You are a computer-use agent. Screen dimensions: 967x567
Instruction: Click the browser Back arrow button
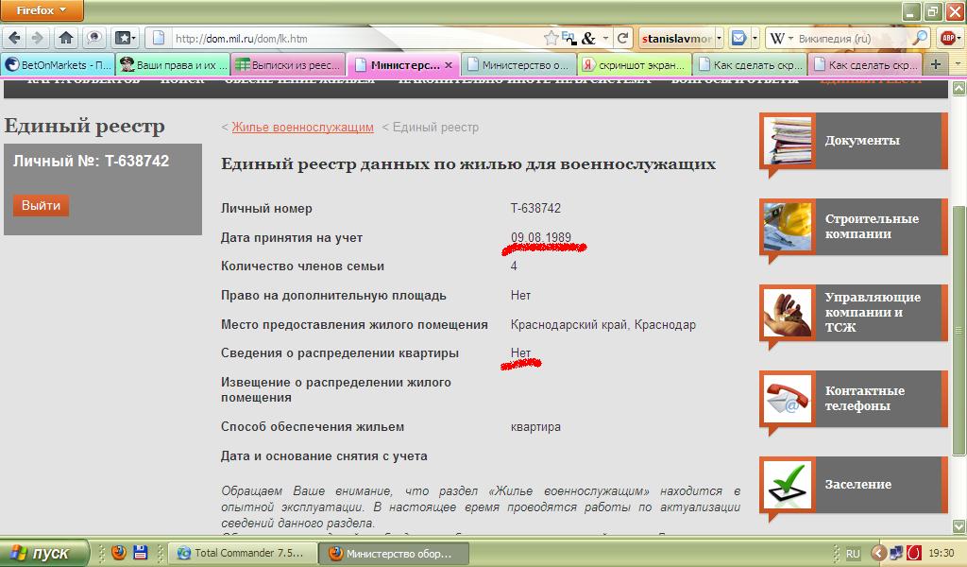(x=14, y=39)
